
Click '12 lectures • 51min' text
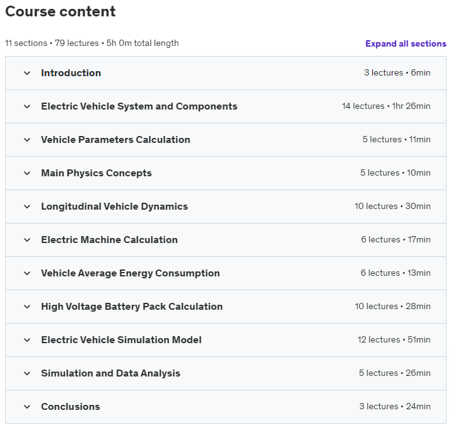coord(394,339)
